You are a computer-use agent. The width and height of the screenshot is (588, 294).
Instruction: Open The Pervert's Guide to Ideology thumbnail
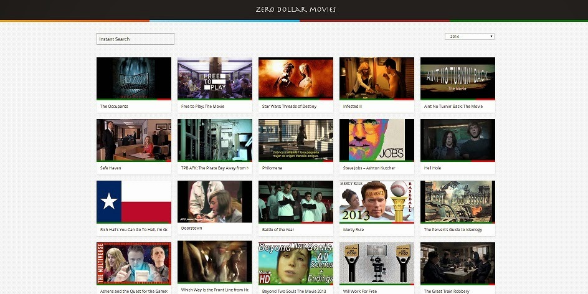coord(458,202)
